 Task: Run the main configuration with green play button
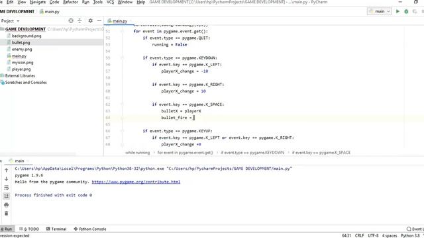[397, 11]
